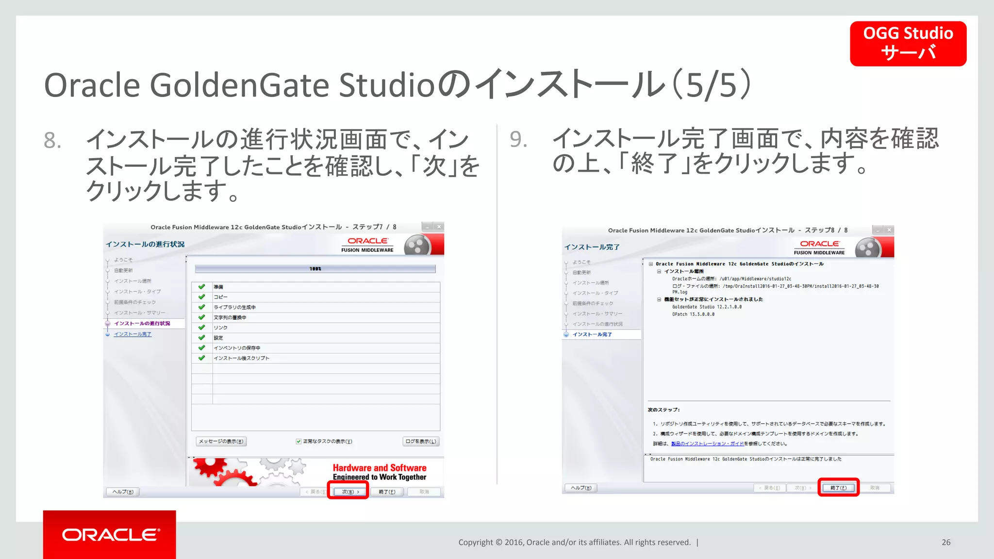Collapse the Oracle Fusion Middleware 12c GoldenGate Studioのインストール node

pos(651,264)
